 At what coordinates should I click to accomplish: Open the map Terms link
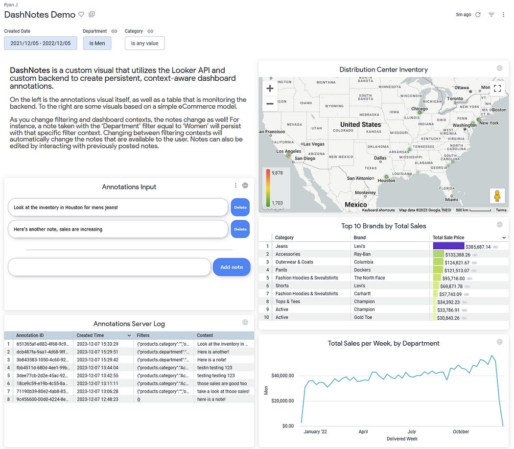pos(501,210)
